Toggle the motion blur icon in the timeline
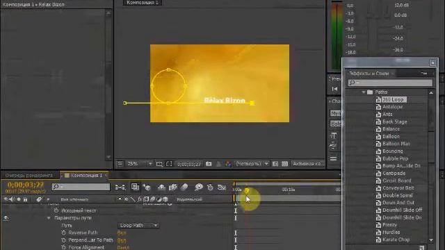 184,187
